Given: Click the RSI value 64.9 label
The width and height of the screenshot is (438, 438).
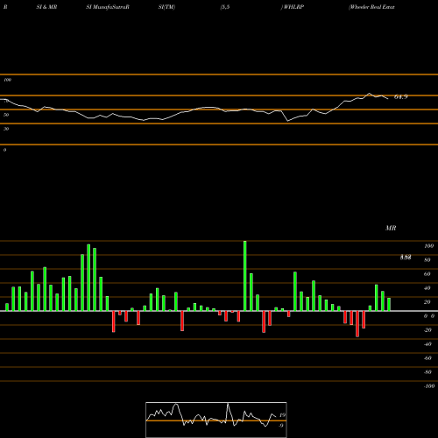Looking at the screenshot, I should [x=400, y=96].
